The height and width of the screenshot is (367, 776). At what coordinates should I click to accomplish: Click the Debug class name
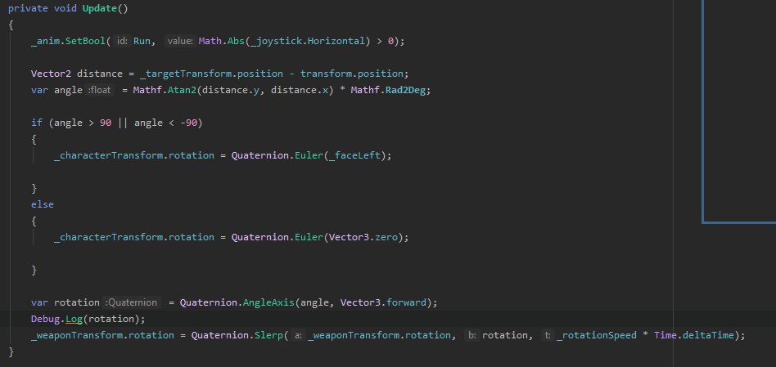click(46, 319)
